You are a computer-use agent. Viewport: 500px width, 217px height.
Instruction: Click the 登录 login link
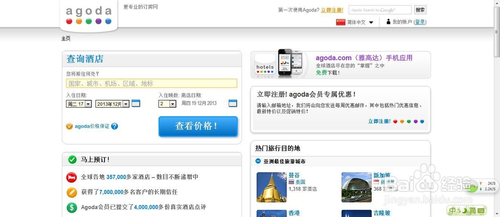[420, 22]
